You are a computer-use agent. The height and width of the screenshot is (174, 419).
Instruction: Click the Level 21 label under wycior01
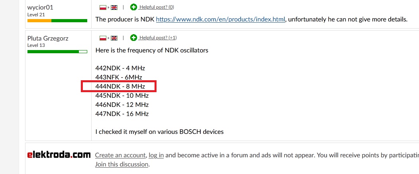36,15
